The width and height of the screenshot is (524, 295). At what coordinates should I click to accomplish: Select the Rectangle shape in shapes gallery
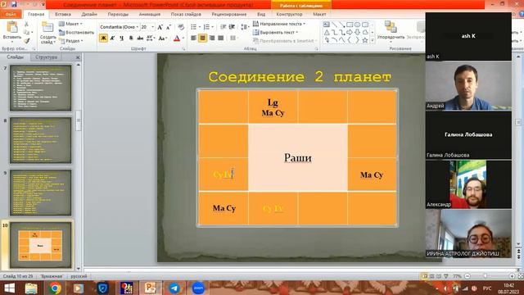point(350,25)
